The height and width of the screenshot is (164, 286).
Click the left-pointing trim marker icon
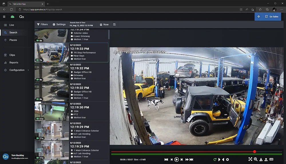(x=223, y=159)
